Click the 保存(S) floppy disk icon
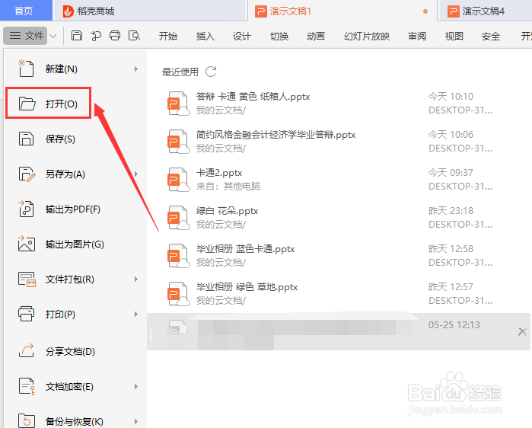Viewport: 532px width, 428px height. point(26,139)
